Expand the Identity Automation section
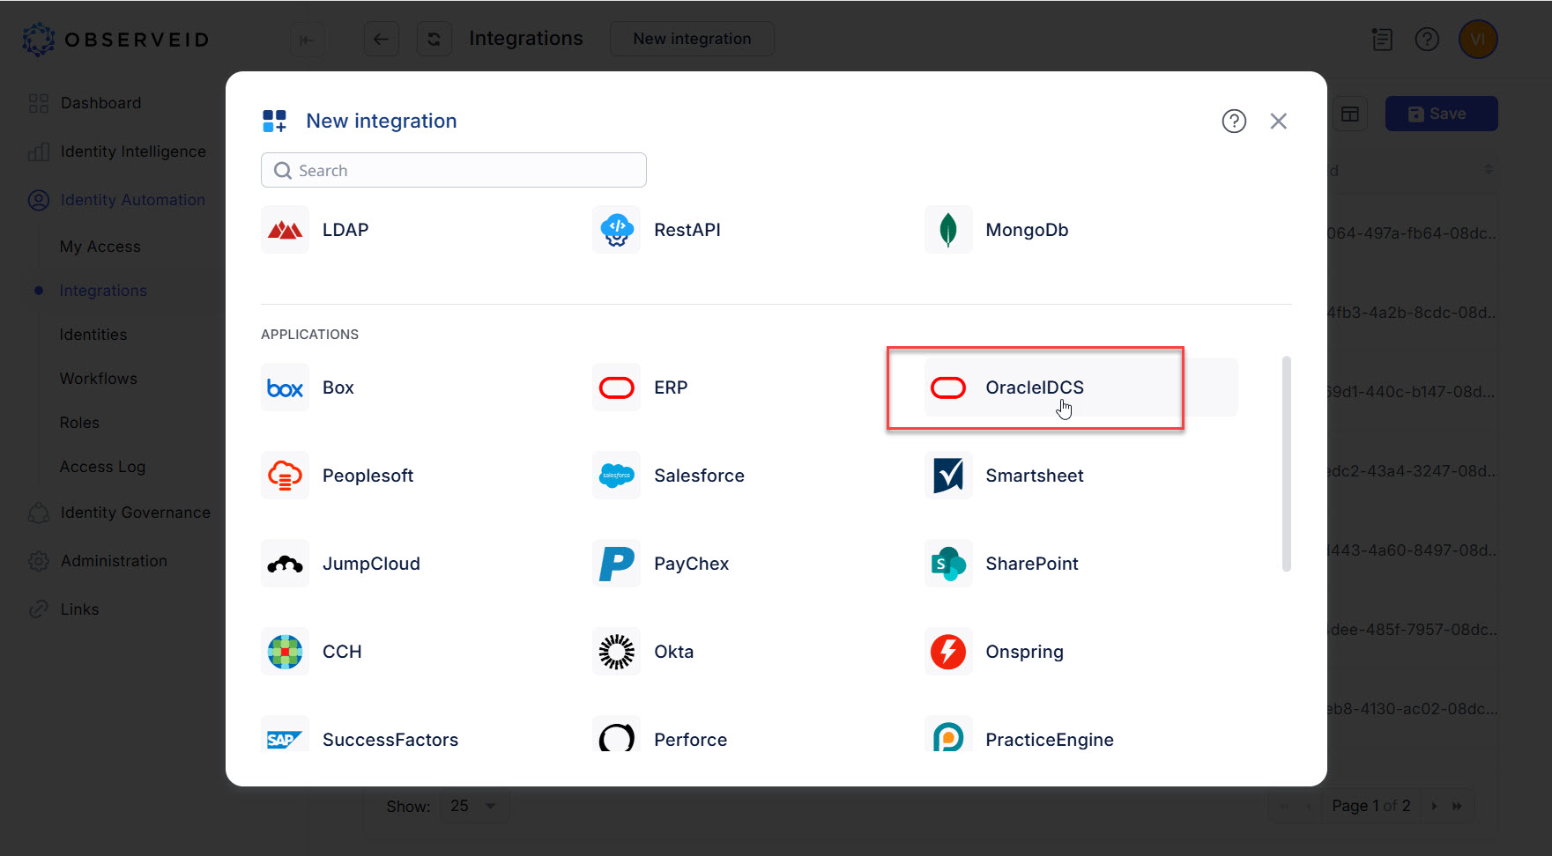The height and width of the screenshot is (856, 1552). 130,199
